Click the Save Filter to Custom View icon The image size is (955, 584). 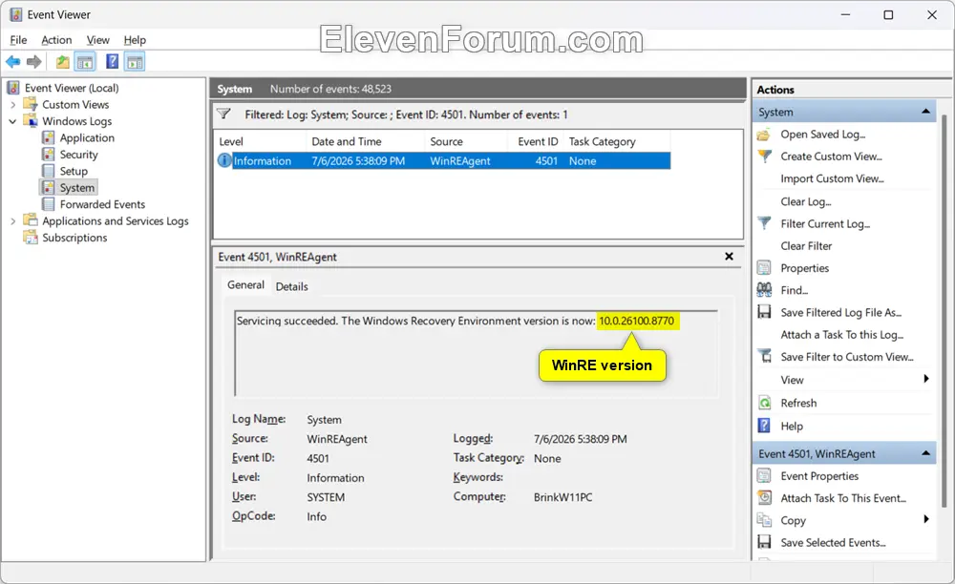pyautogui.click(x=764, y=357)
